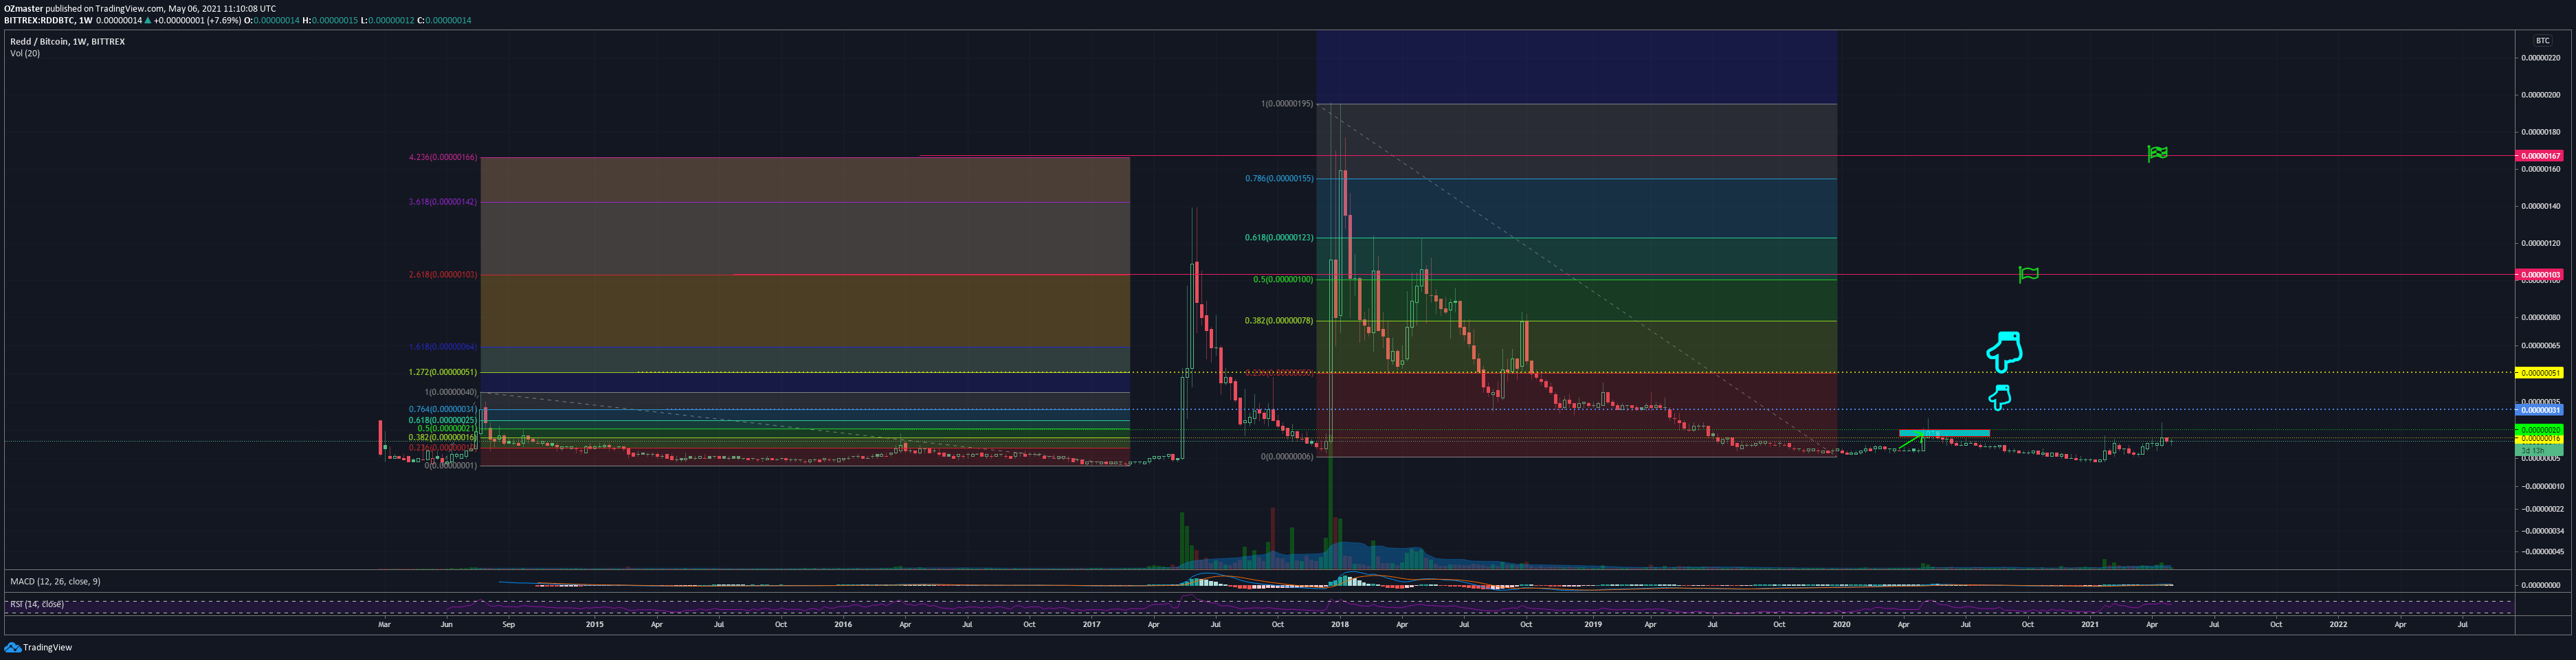Viewport: 2576px width, 660px height.
Task: Click the 1(0.00000040) Fibonacci level label
Action: point(451,392)
